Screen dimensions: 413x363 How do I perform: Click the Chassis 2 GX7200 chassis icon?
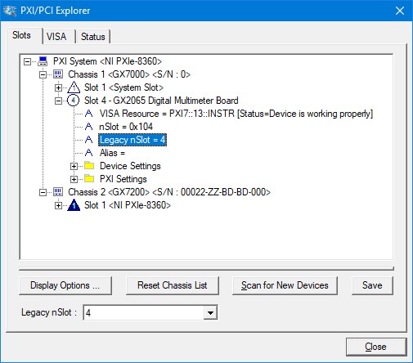pyautogui.click(x=58, y=192)
